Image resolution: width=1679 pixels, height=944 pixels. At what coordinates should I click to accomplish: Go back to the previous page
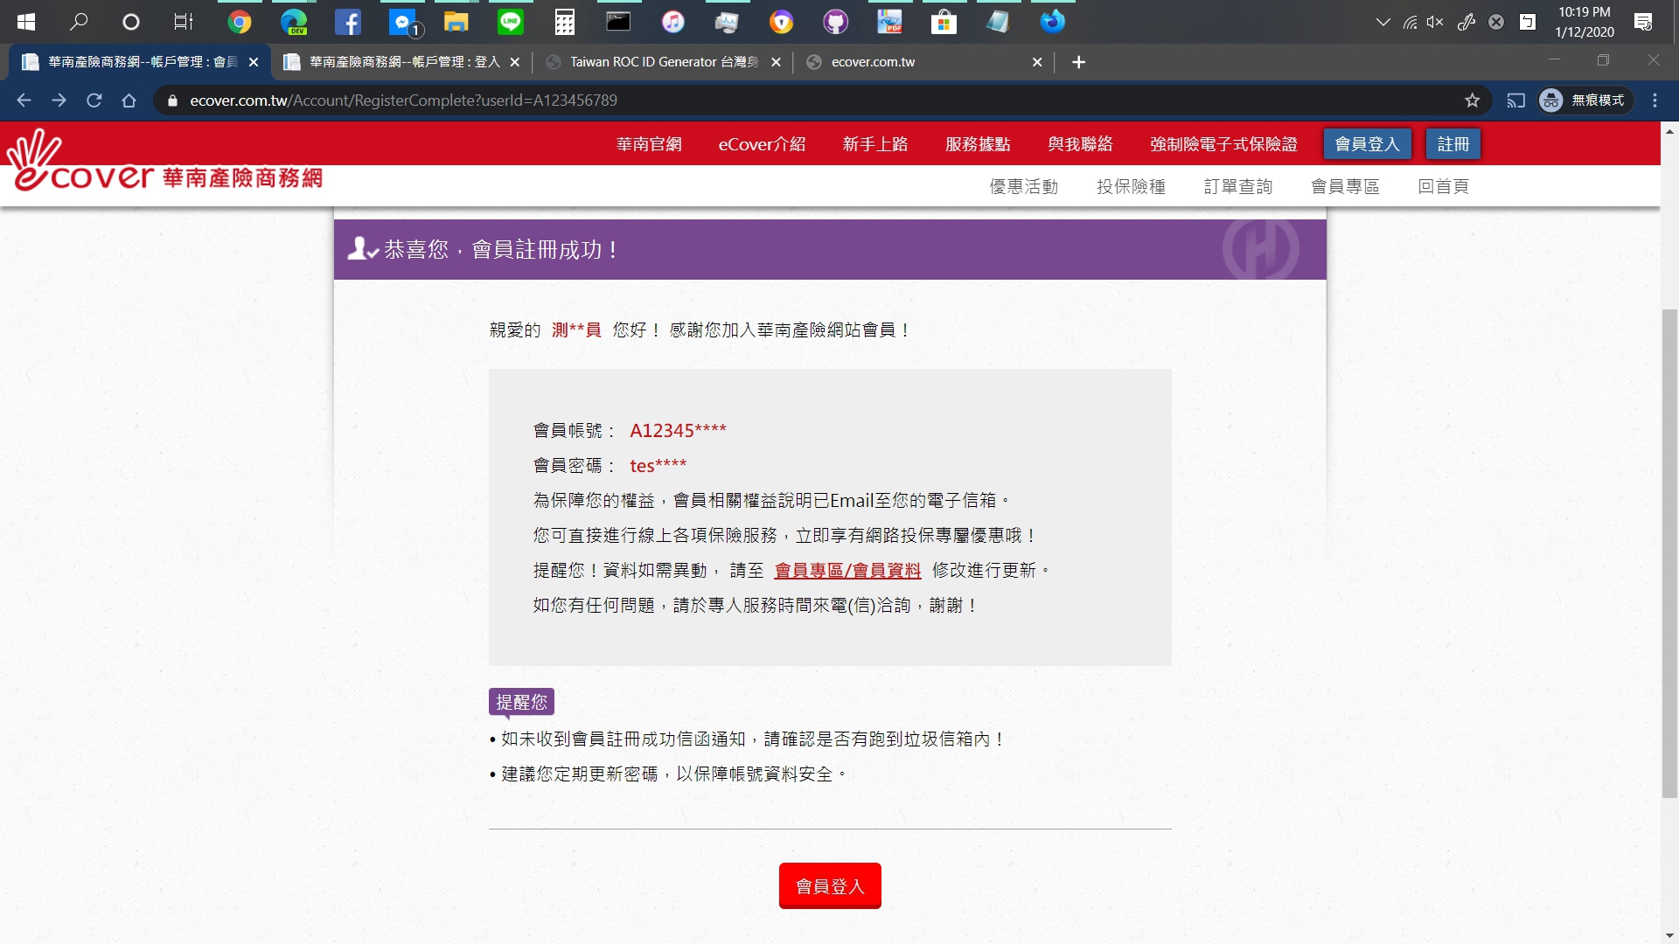24,101
